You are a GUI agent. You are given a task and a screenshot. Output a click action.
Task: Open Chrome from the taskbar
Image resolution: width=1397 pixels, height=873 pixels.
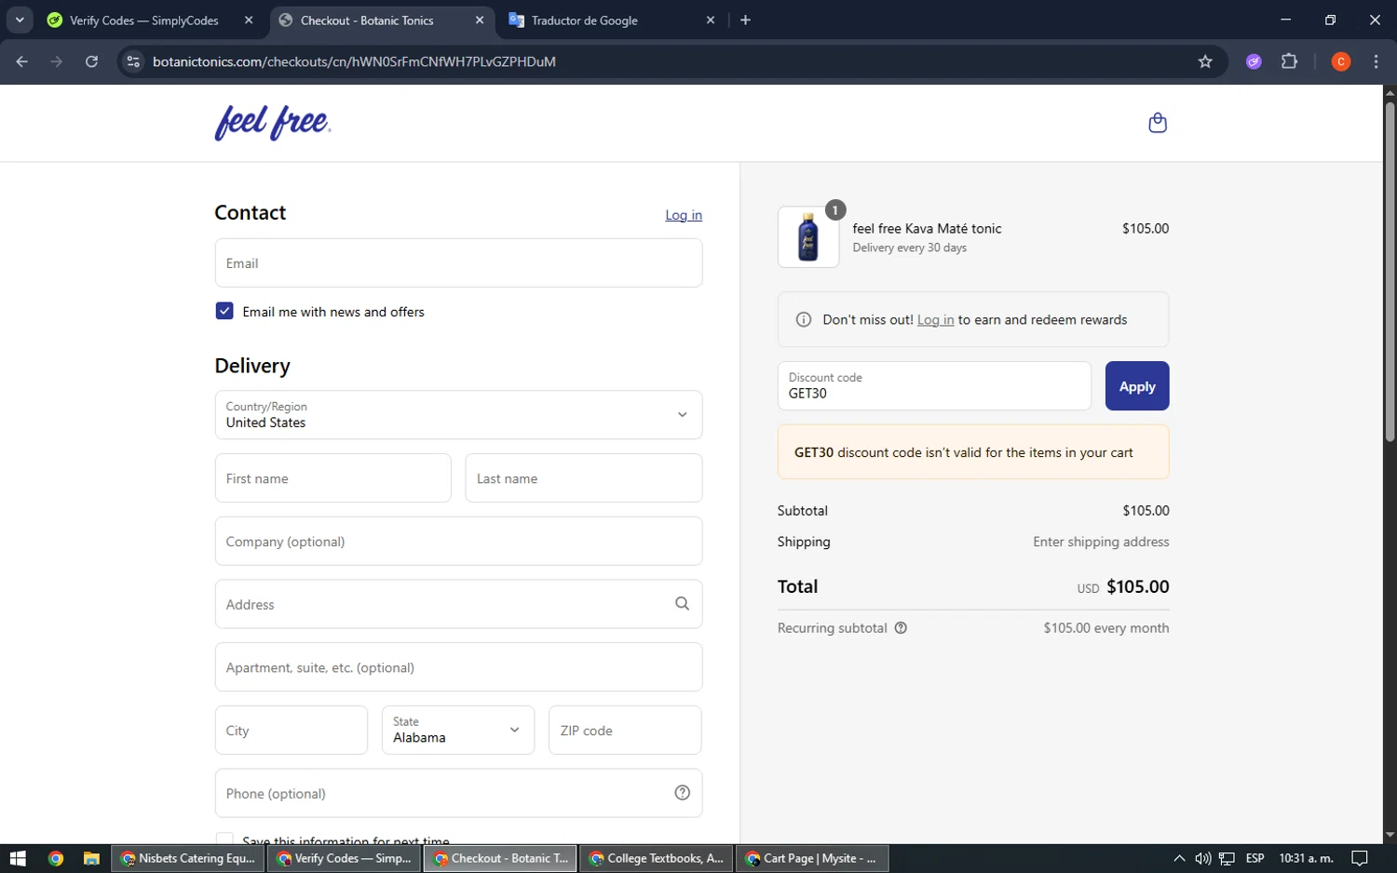tap(56, 858)
